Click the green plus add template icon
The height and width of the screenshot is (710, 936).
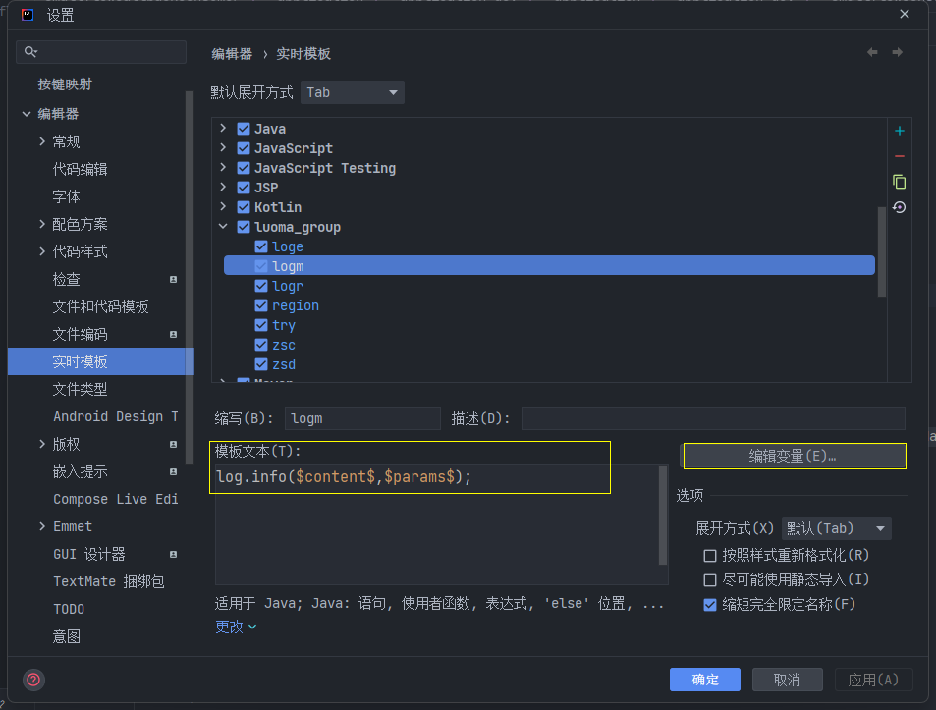coord(899,131)
